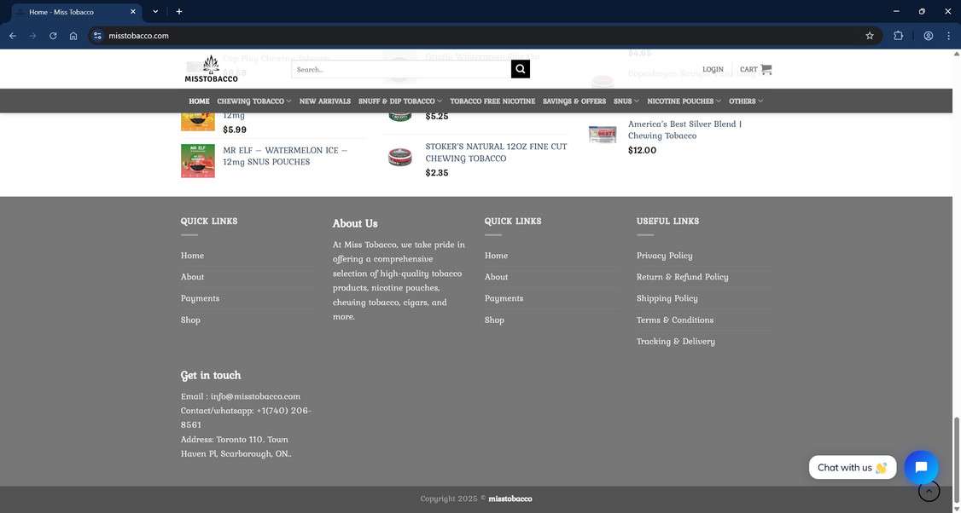The image size is (961, 513).
Task: Click the info@misstobacco.com email text
Action: 255,396
